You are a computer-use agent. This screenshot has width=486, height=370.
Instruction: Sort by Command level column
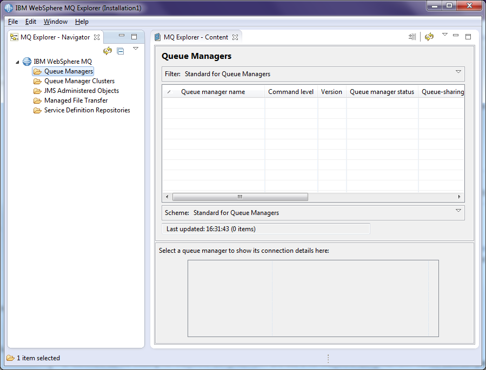pyautogui.click(x=291, y=92)
